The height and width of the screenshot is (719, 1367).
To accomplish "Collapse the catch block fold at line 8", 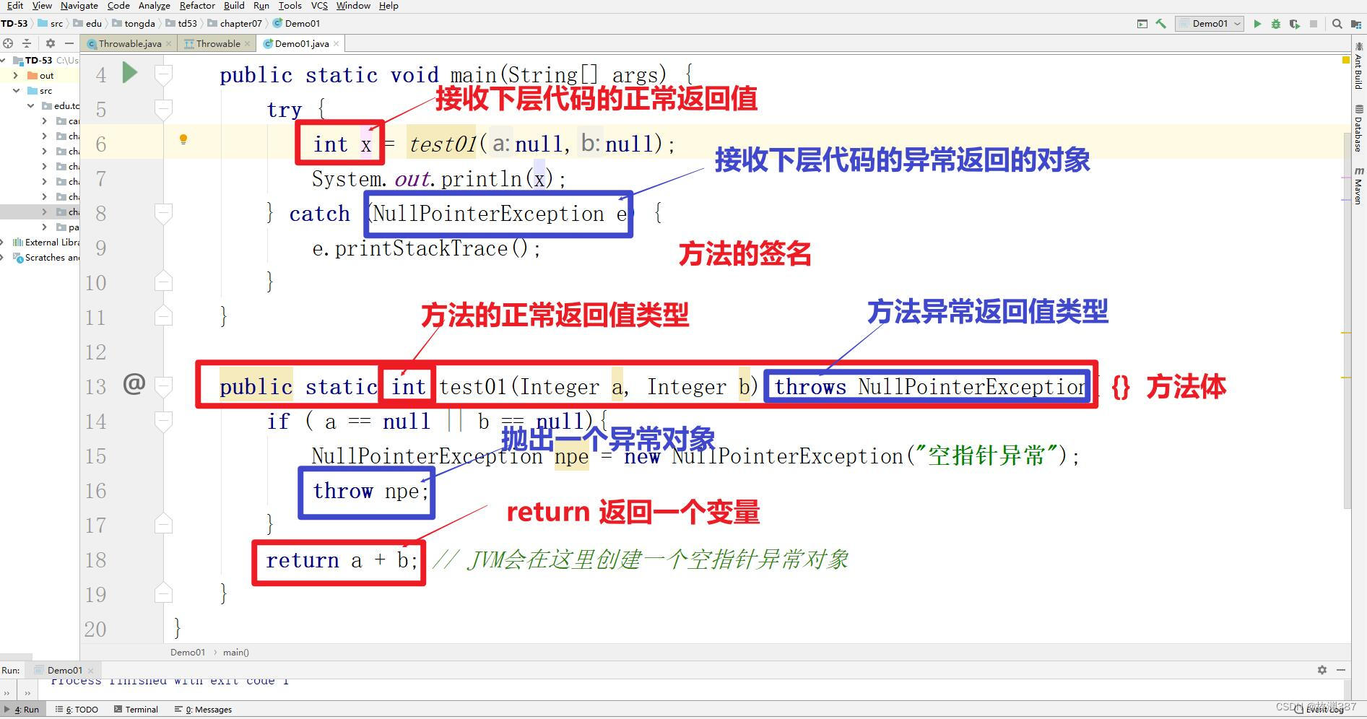I will [163, 212].
